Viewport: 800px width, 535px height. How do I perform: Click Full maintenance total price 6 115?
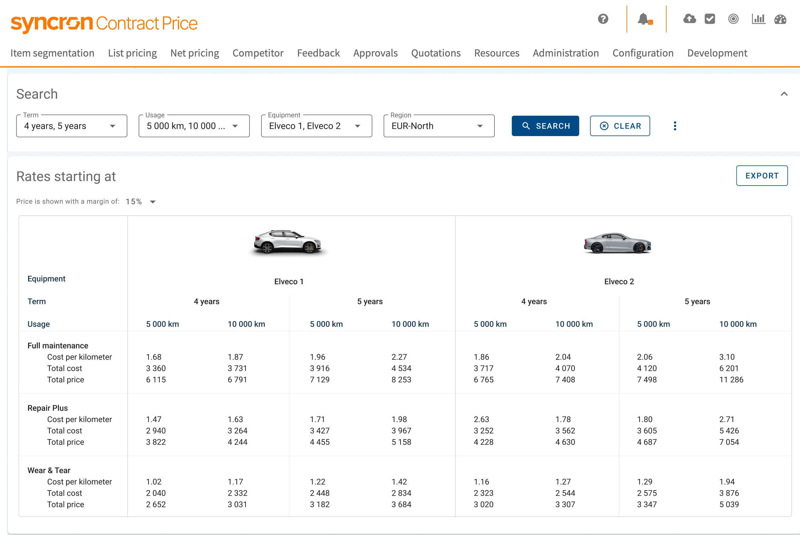[156, 380]
